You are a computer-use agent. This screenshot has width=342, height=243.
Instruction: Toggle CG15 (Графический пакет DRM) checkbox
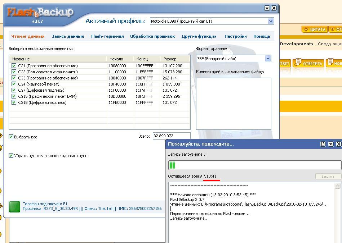[x=14, y=96]
